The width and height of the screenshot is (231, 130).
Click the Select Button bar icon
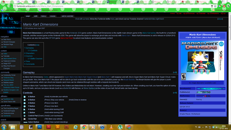point(25,122)
